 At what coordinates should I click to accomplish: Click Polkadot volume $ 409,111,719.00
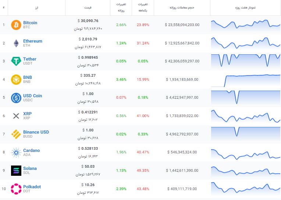[182, 189]
